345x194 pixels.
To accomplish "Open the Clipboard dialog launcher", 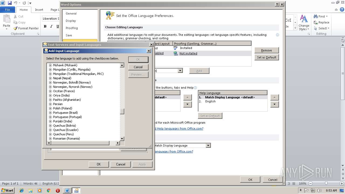I will coord(38,34).
